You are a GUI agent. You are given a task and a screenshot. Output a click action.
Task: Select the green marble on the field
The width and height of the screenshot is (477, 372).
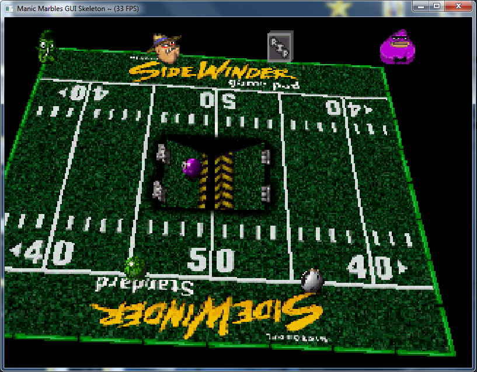pyautogui.click(x=135, y=267)
